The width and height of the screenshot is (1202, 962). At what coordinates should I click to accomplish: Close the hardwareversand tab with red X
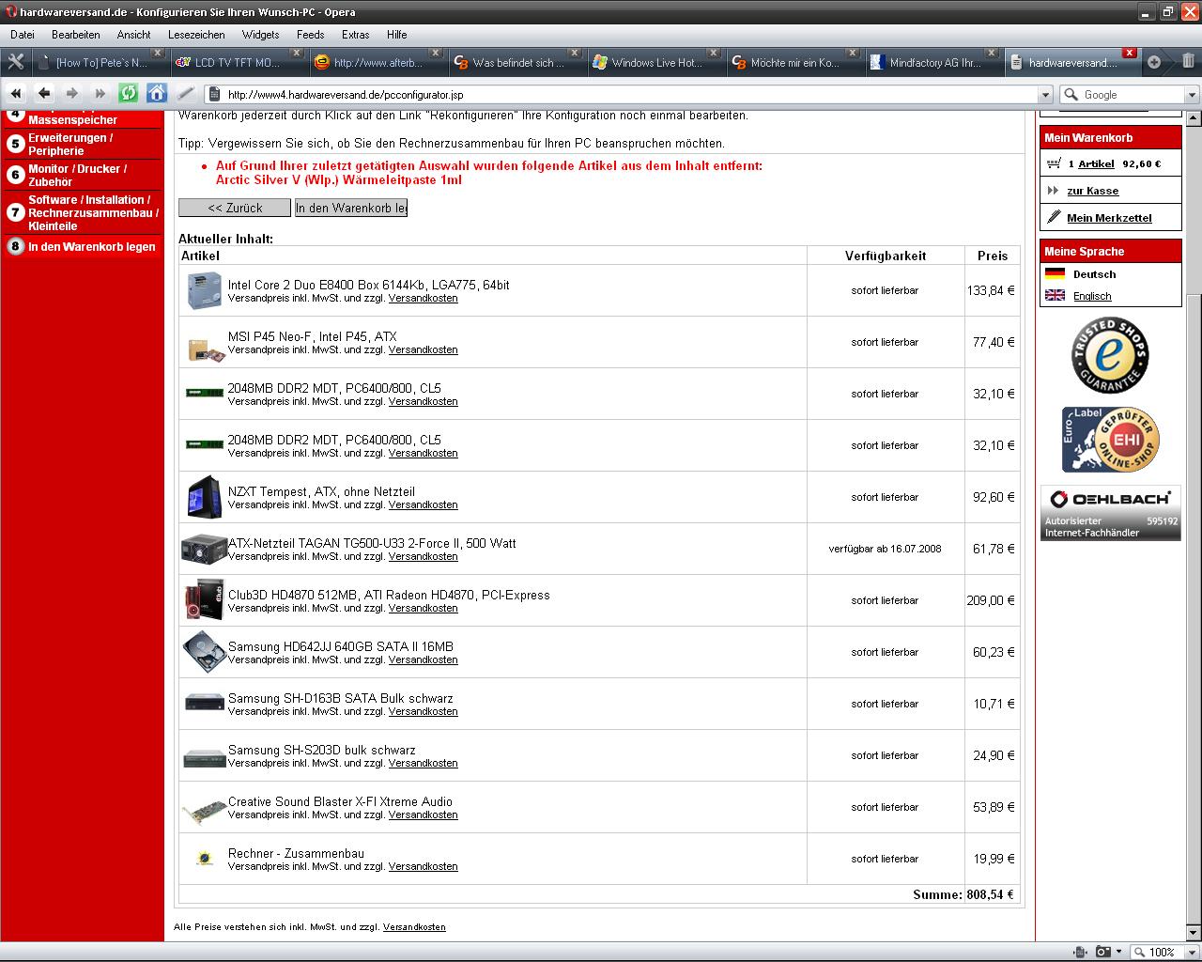pos(1130,53)
